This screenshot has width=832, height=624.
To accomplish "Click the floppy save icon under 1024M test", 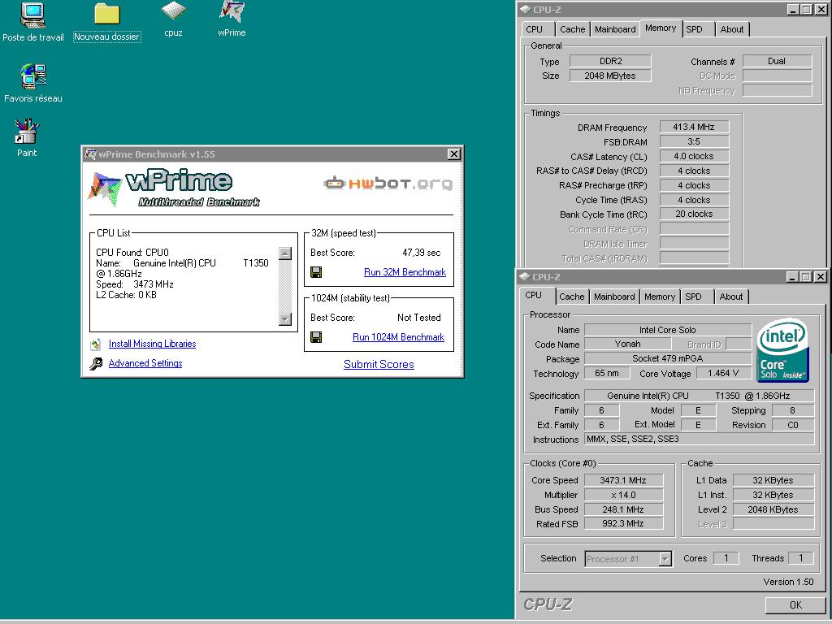I will (316, 337).
